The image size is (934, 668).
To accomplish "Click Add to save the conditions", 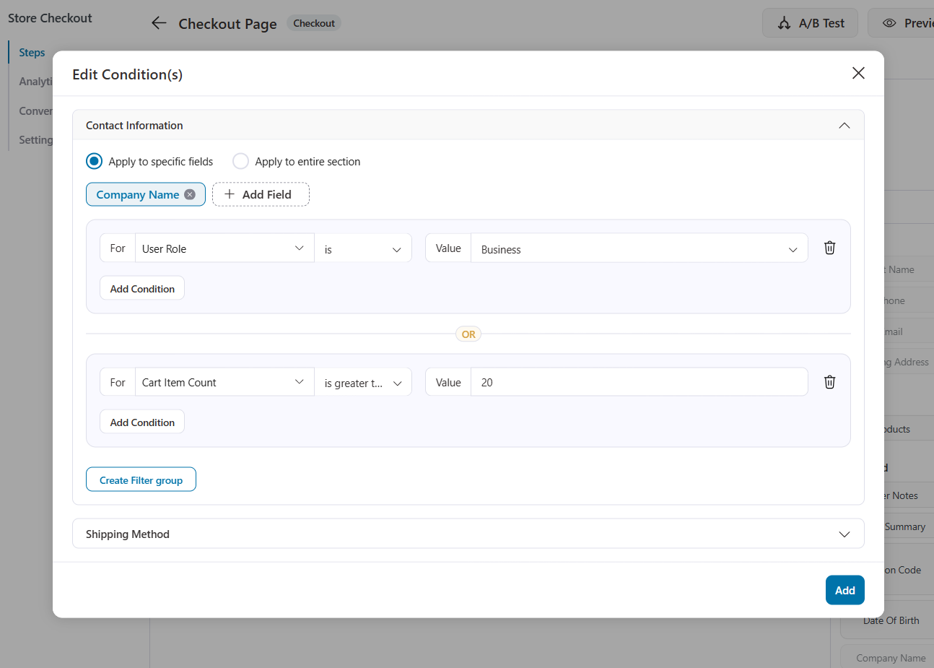I will pyautogui.click(x=844, y=589).
